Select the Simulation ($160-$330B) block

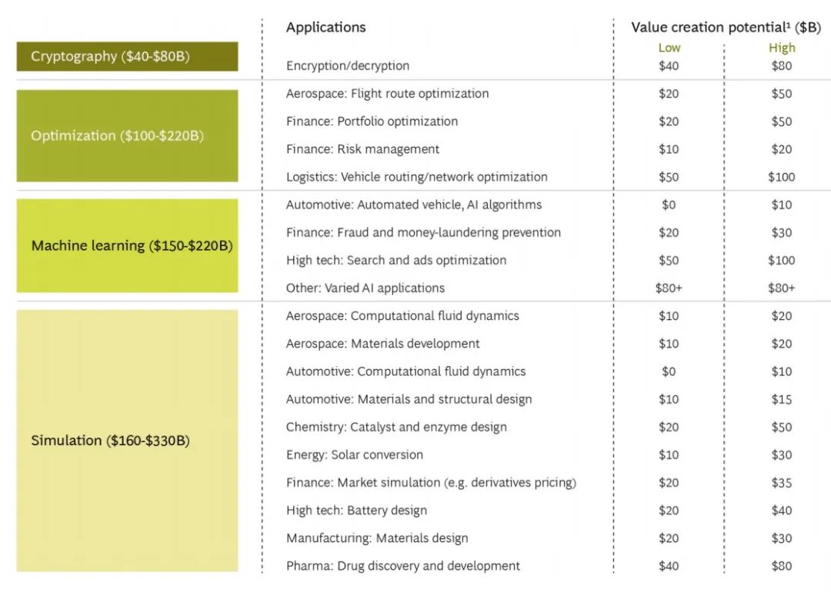[x=127, y=441]
